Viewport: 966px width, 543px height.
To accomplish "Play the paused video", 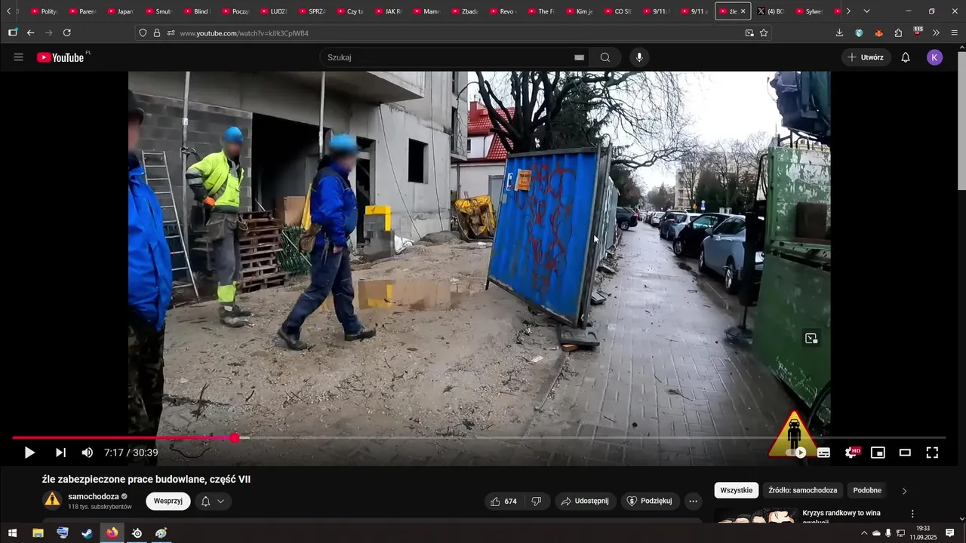I will [29, 452].
